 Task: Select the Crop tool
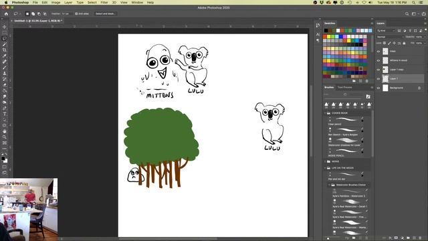pos(5,50)
